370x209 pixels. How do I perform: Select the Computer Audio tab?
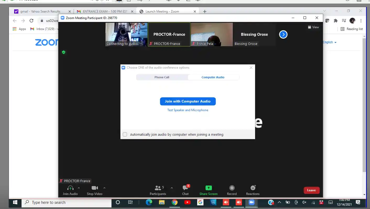point(213,77)
